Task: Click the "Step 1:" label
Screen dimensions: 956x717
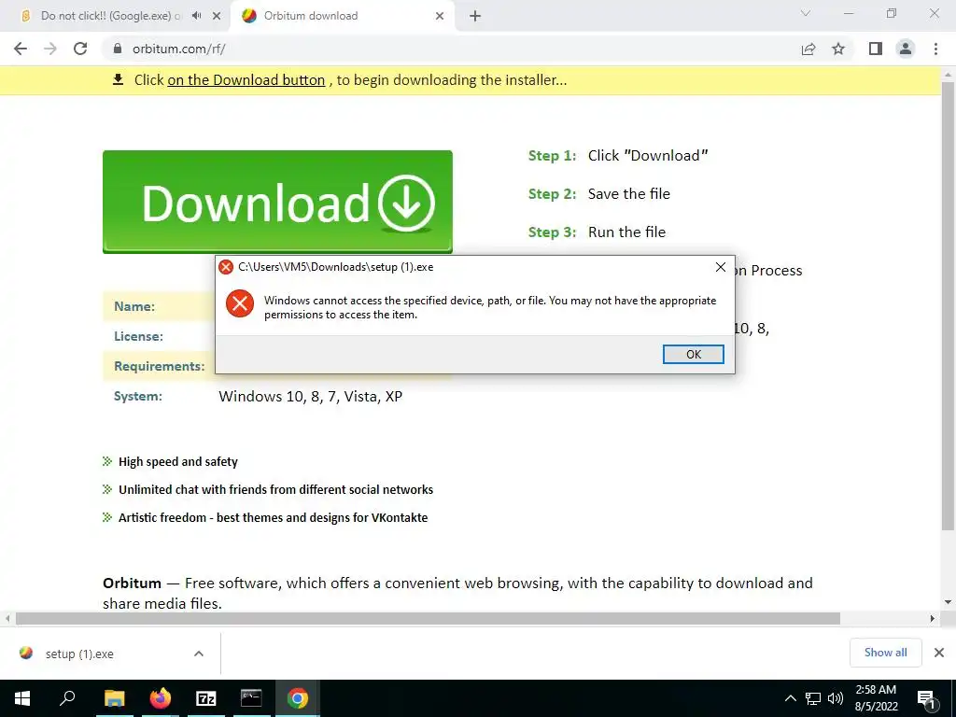Action: pyautogui.click(x=552, y=156)
